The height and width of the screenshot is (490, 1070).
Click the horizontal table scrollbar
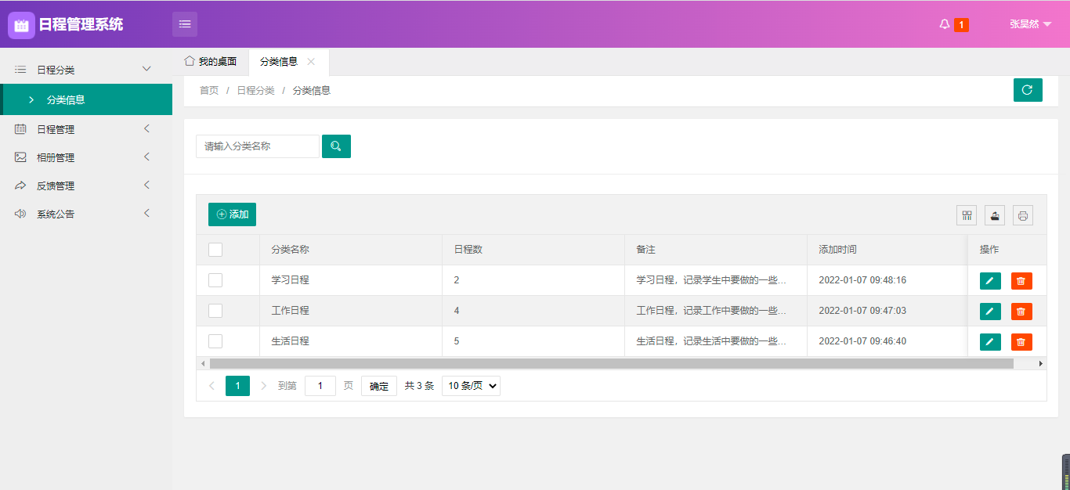pos(611,363)
